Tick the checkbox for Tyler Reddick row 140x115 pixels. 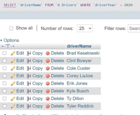(4, 106)
